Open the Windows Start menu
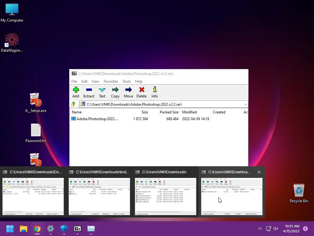The width and height of the screenshot is (314, 236). coord(10,229)
